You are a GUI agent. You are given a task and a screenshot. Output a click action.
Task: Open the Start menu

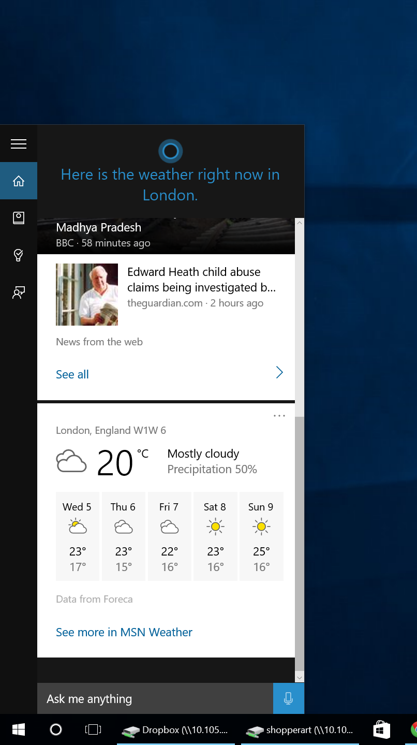coord(19,729)
